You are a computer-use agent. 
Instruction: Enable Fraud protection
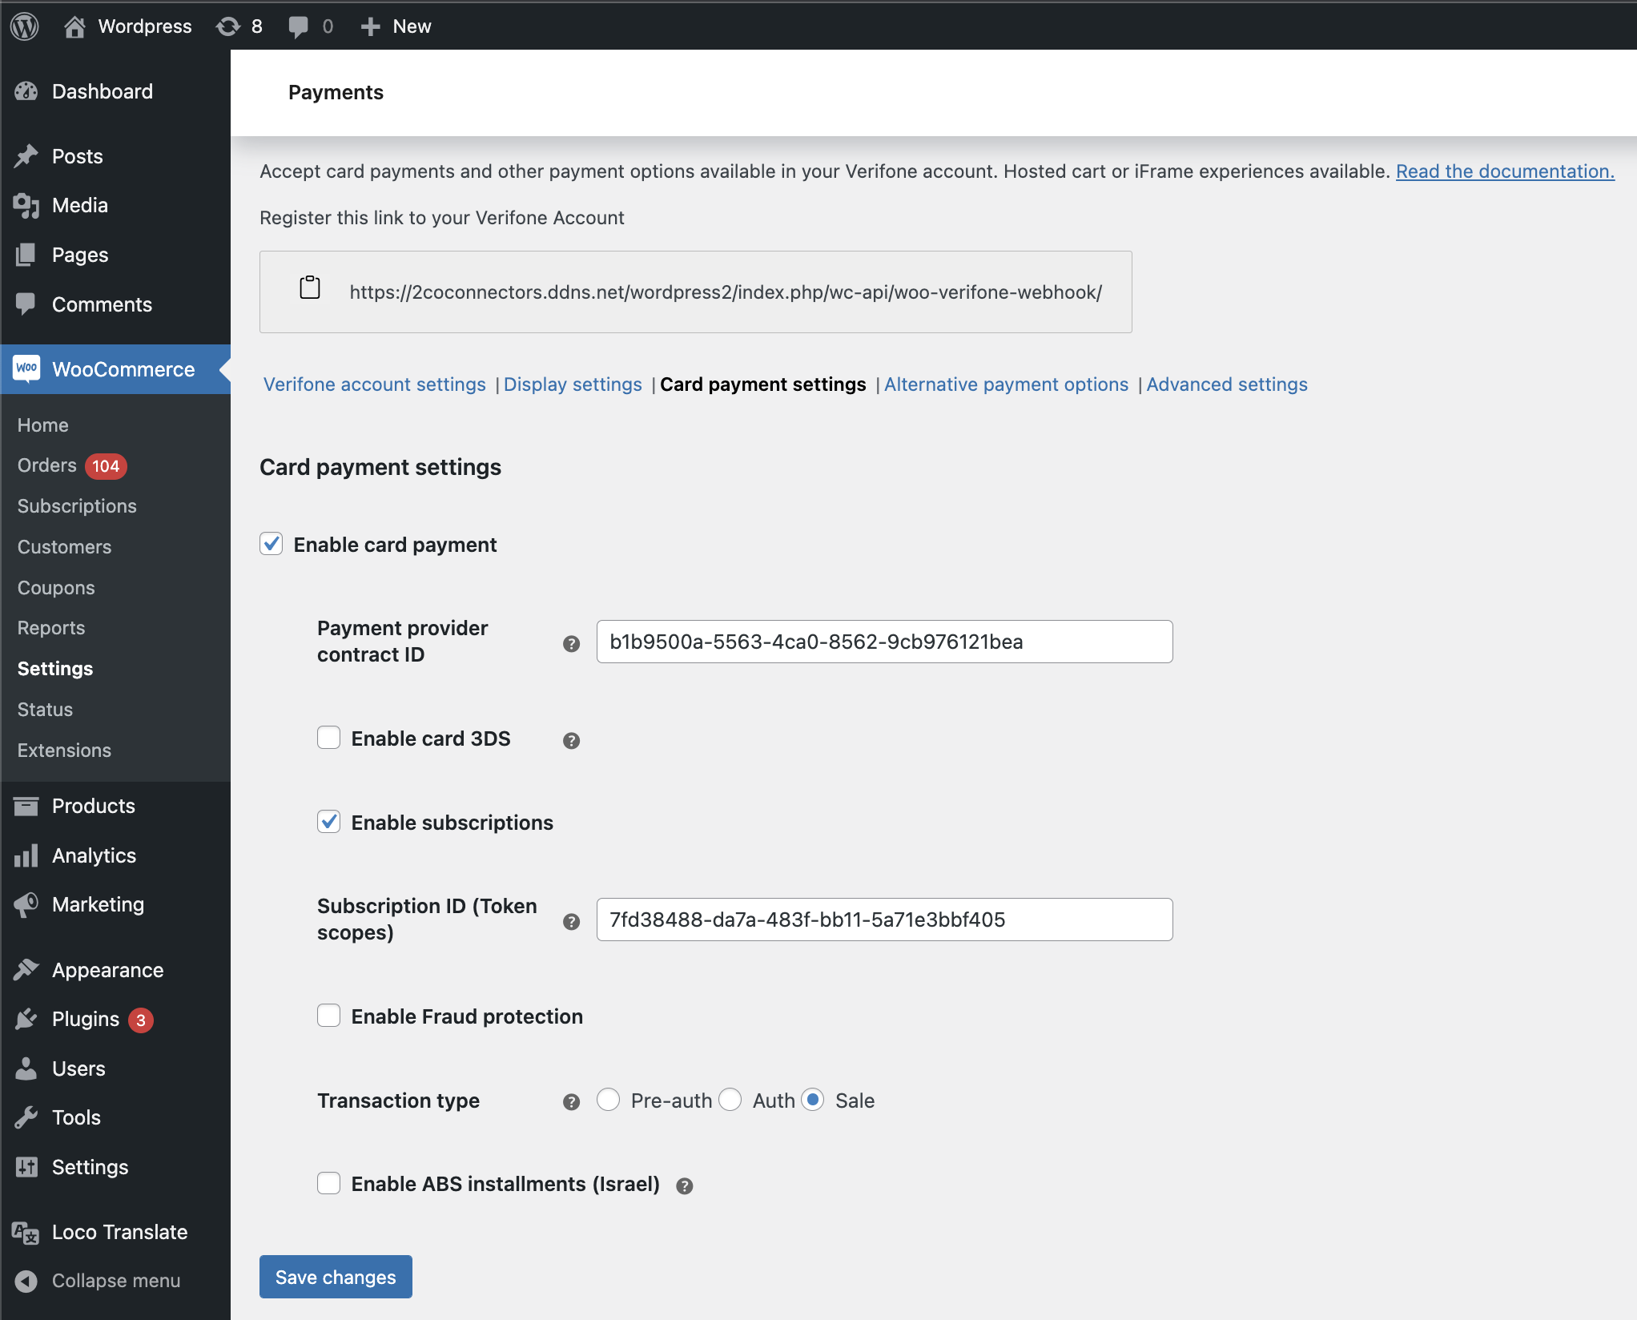click(x=328, y=1015)
